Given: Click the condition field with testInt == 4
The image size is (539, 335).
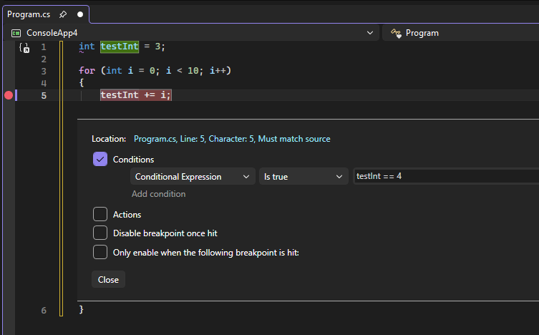Looking at the screenshot, I should (x=444, y=177).
